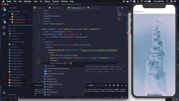Click Go Live in status bar
Screen dimensions: 179x101
[x=68, y=97]
